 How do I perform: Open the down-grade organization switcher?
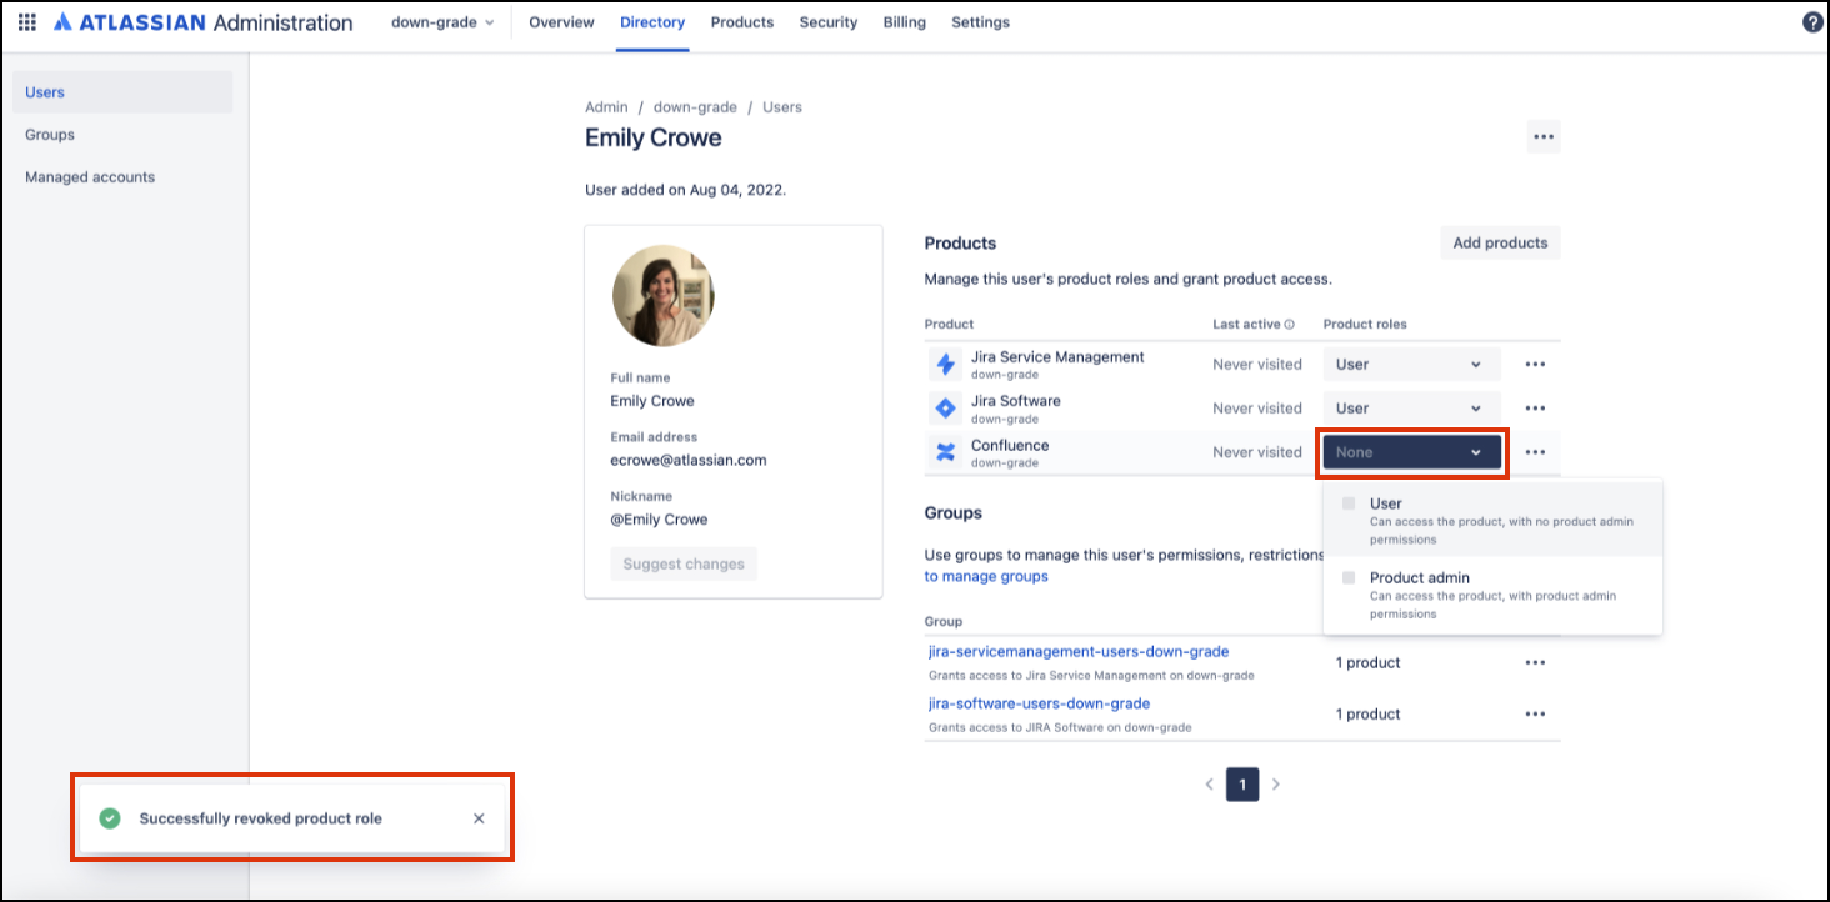442,22
